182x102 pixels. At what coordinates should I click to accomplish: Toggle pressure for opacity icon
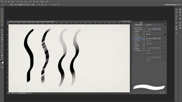(x=42, y=5)
